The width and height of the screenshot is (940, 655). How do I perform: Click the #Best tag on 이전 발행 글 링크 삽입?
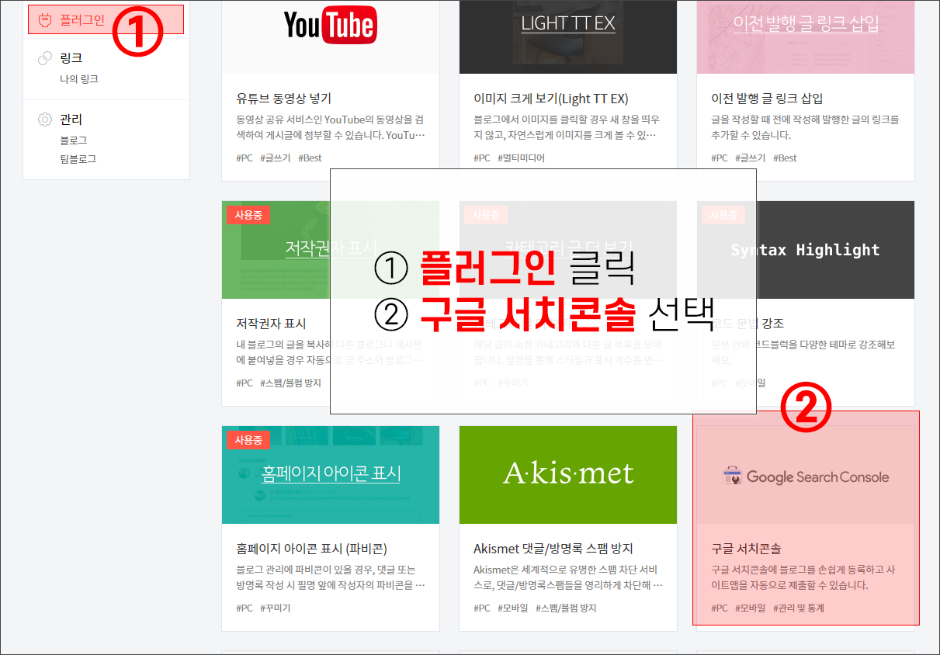[783, 158]
